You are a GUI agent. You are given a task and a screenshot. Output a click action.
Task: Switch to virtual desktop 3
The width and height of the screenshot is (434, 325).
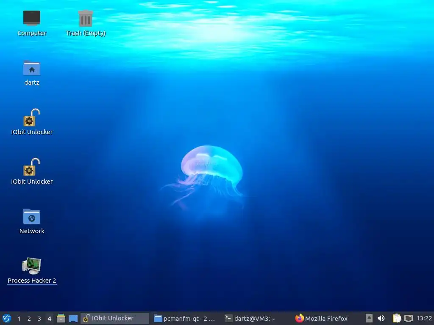coord(39,319)
